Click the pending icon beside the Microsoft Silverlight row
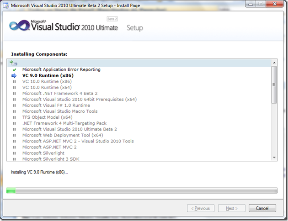Image resolution: width=288 pixels, height=221 pixels. [x=14, y=153]
